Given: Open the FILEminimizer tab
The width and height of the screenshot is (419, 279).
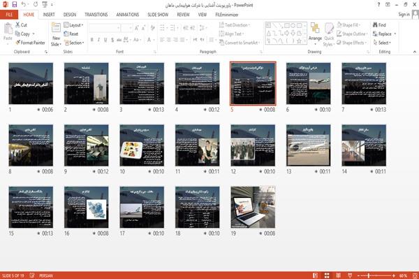Looking at the screenshot, I should point(227,15).
